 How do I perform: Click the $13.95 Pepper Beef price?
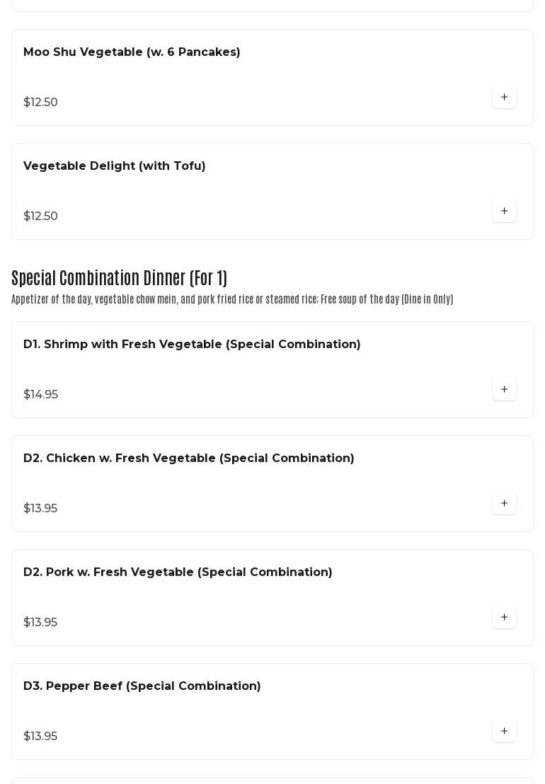coord(40,737)
